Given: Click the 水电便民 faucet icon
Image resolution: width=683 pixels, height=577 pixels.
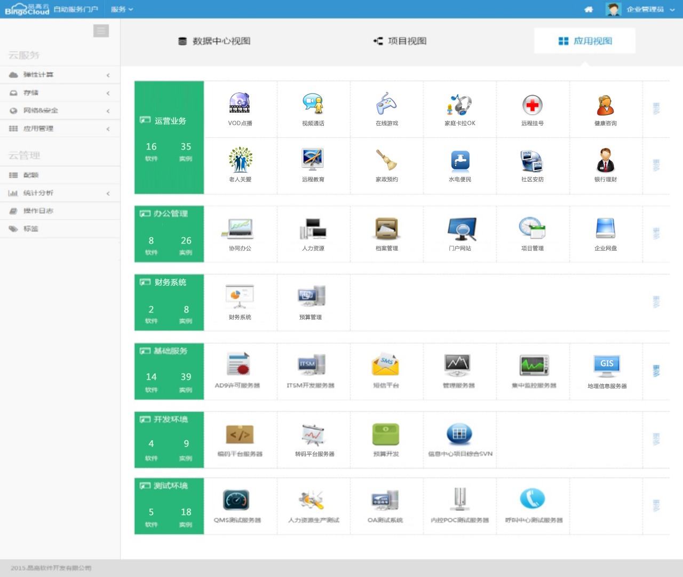Looking at the screenshot, I should point(460,160).
